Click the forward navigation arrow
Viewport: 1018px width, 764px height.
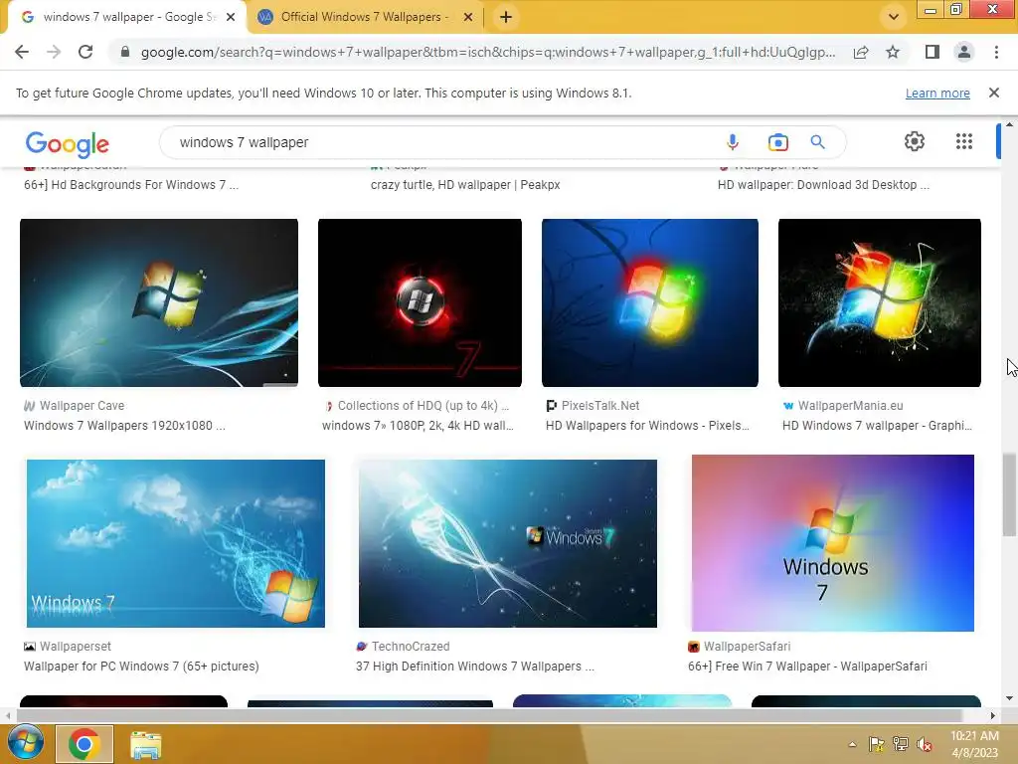point(54,52)
